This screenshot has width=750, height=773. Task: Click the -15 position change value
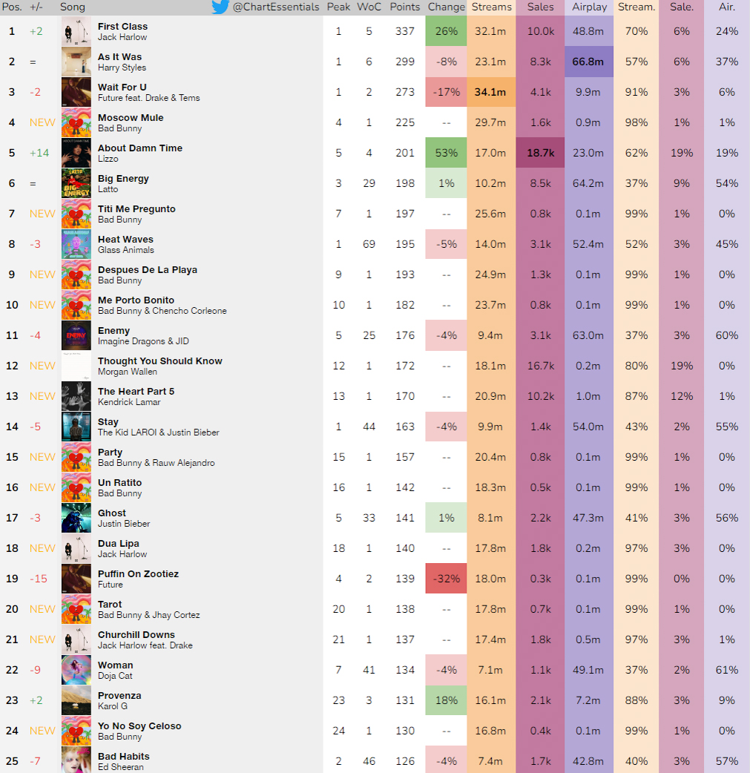point(39,579)
